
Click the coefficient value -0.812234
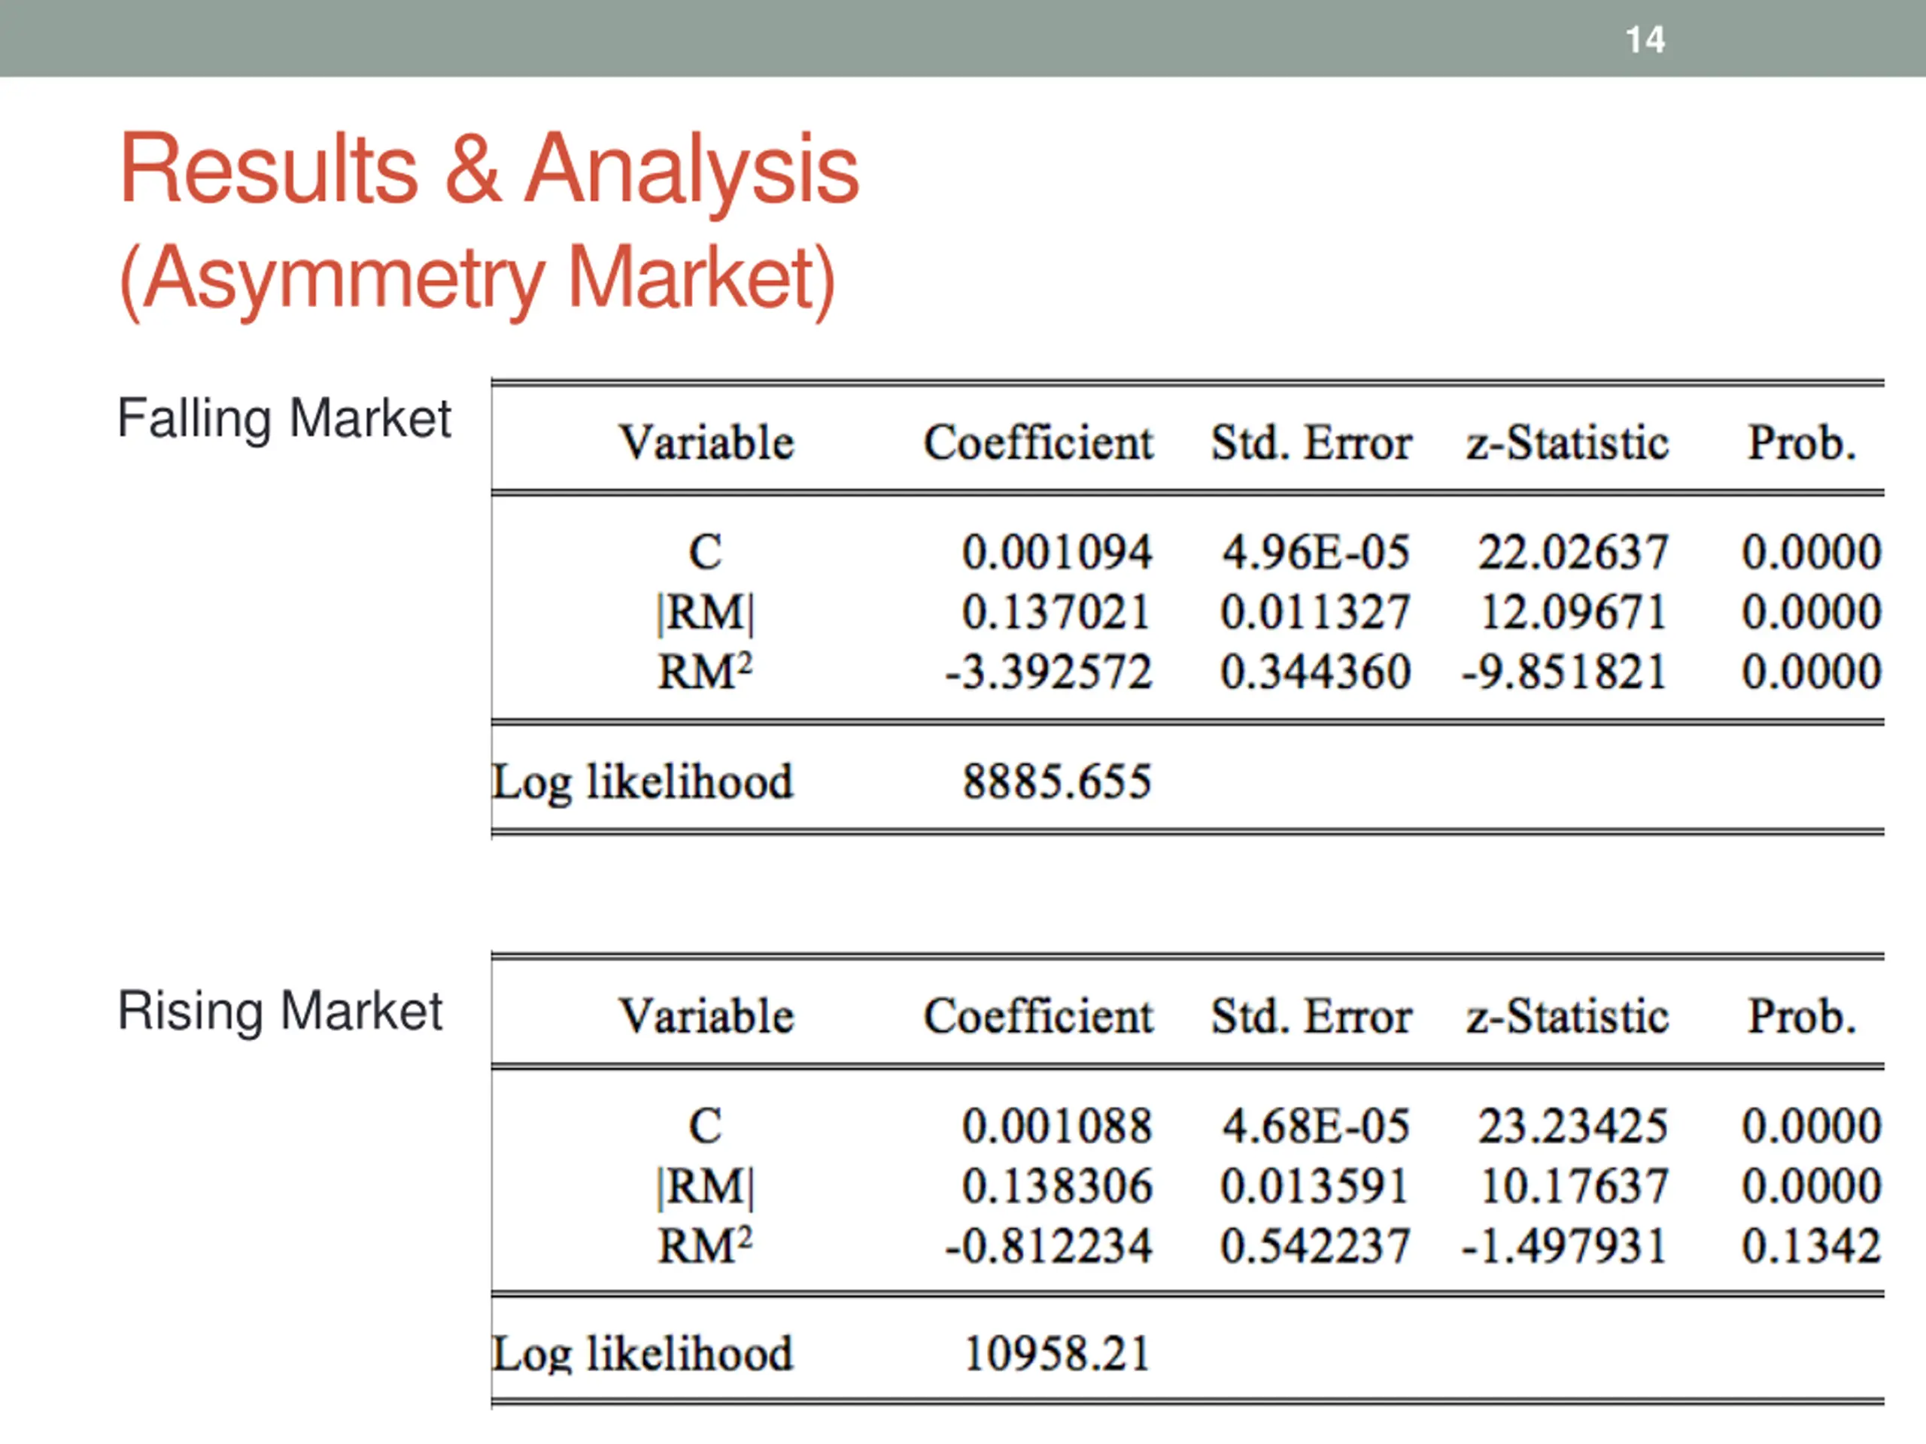[x=1048, y=1245]
